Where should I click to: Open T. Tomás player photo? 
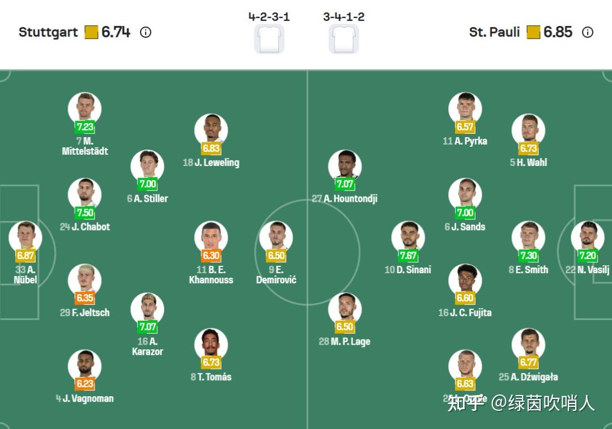211,343
